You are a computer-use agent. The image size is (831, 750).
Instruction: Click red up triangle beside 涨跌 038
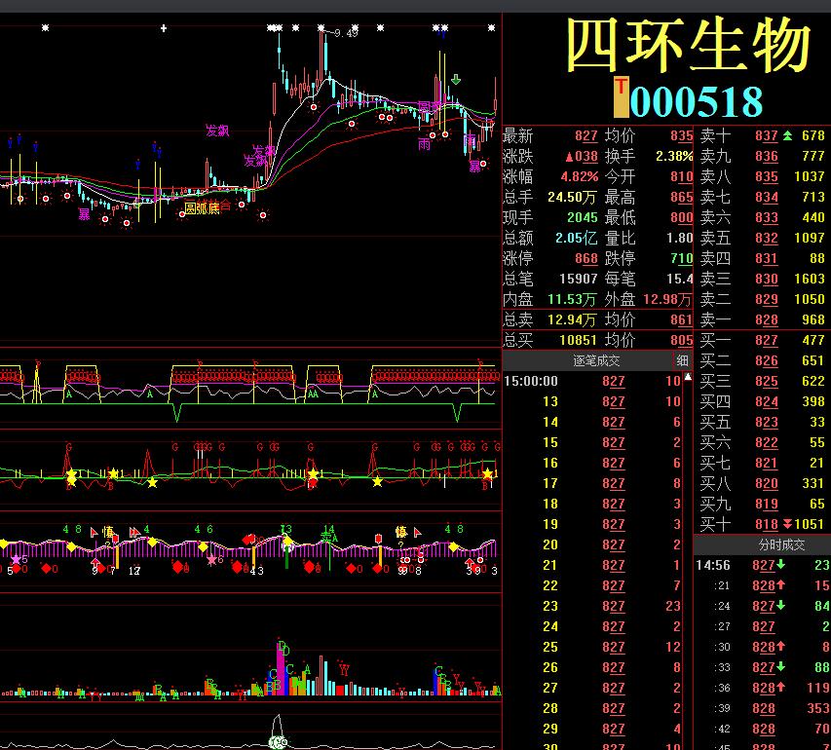[x=569, y=157]
